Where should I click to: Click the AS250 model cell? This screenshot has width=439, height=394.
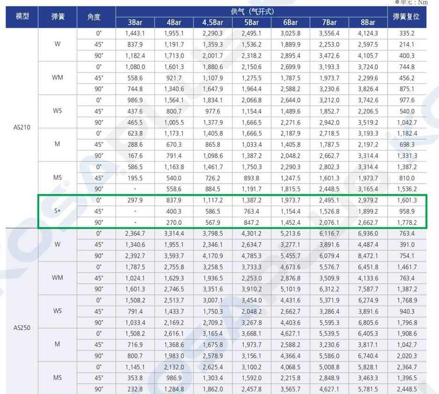pos(22,327)
